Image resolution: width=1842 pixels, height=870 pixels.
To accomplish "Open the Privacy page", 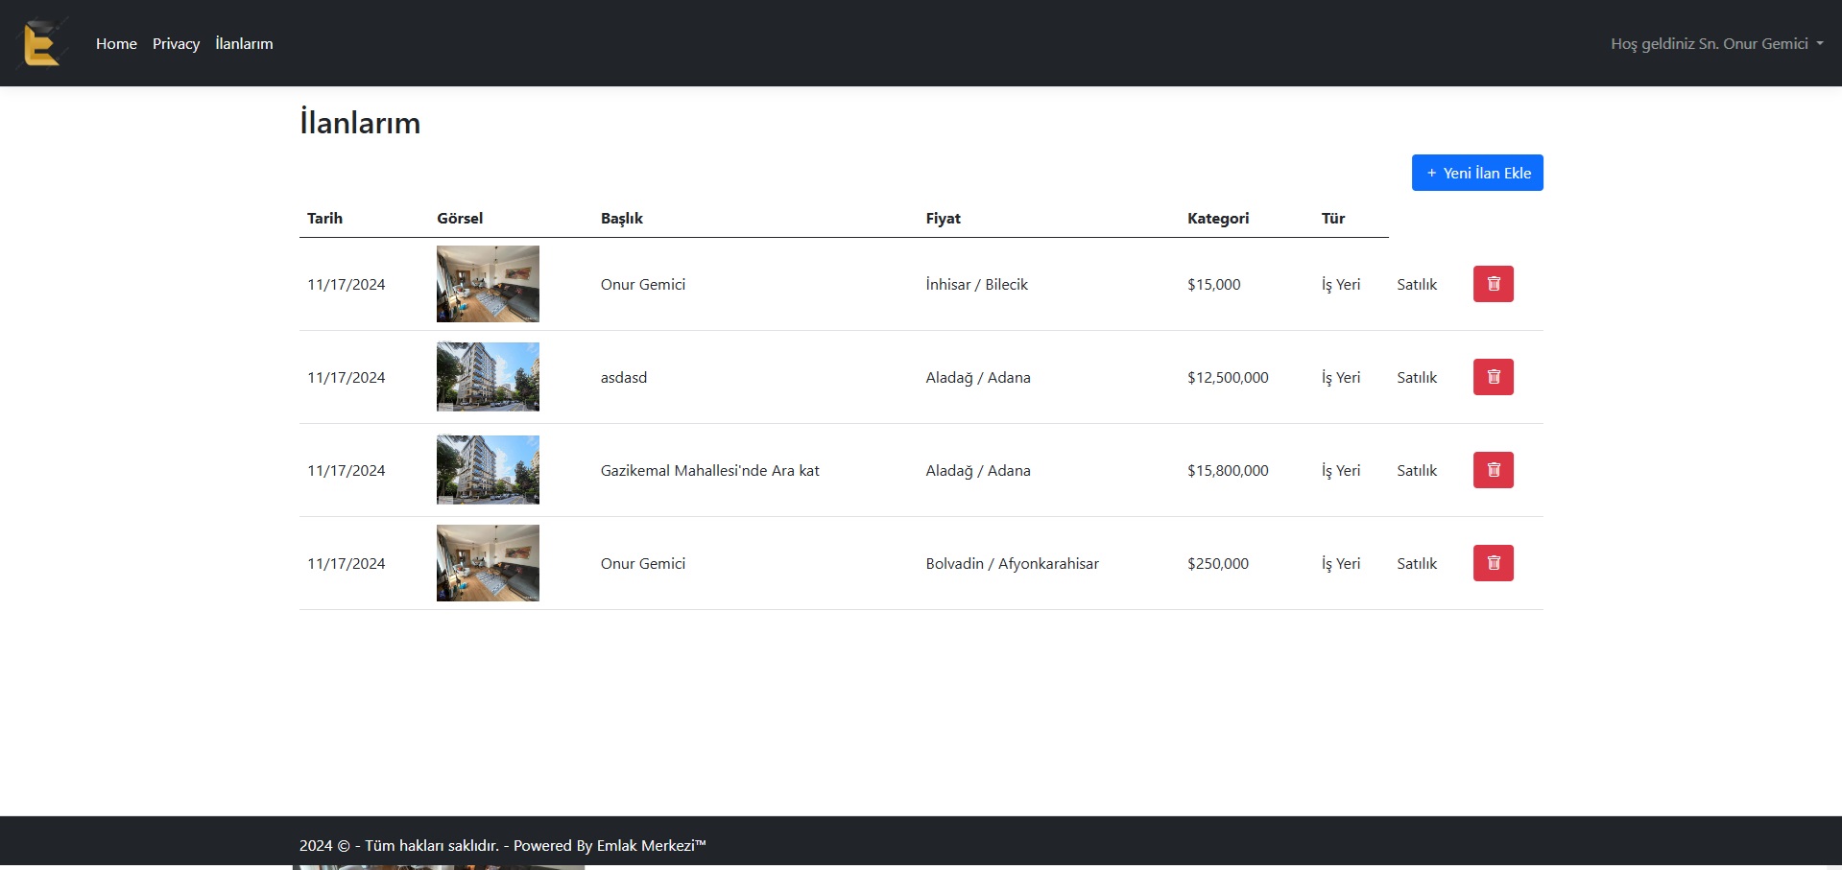I will pyautogui.click(x=176, y=43).
